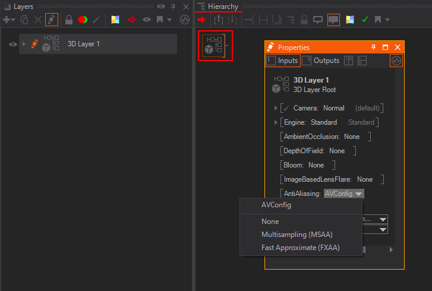Click the lock icon in Layers toolbar
The width and height of the screenshot is (432, 291).
tap(69, 20)
